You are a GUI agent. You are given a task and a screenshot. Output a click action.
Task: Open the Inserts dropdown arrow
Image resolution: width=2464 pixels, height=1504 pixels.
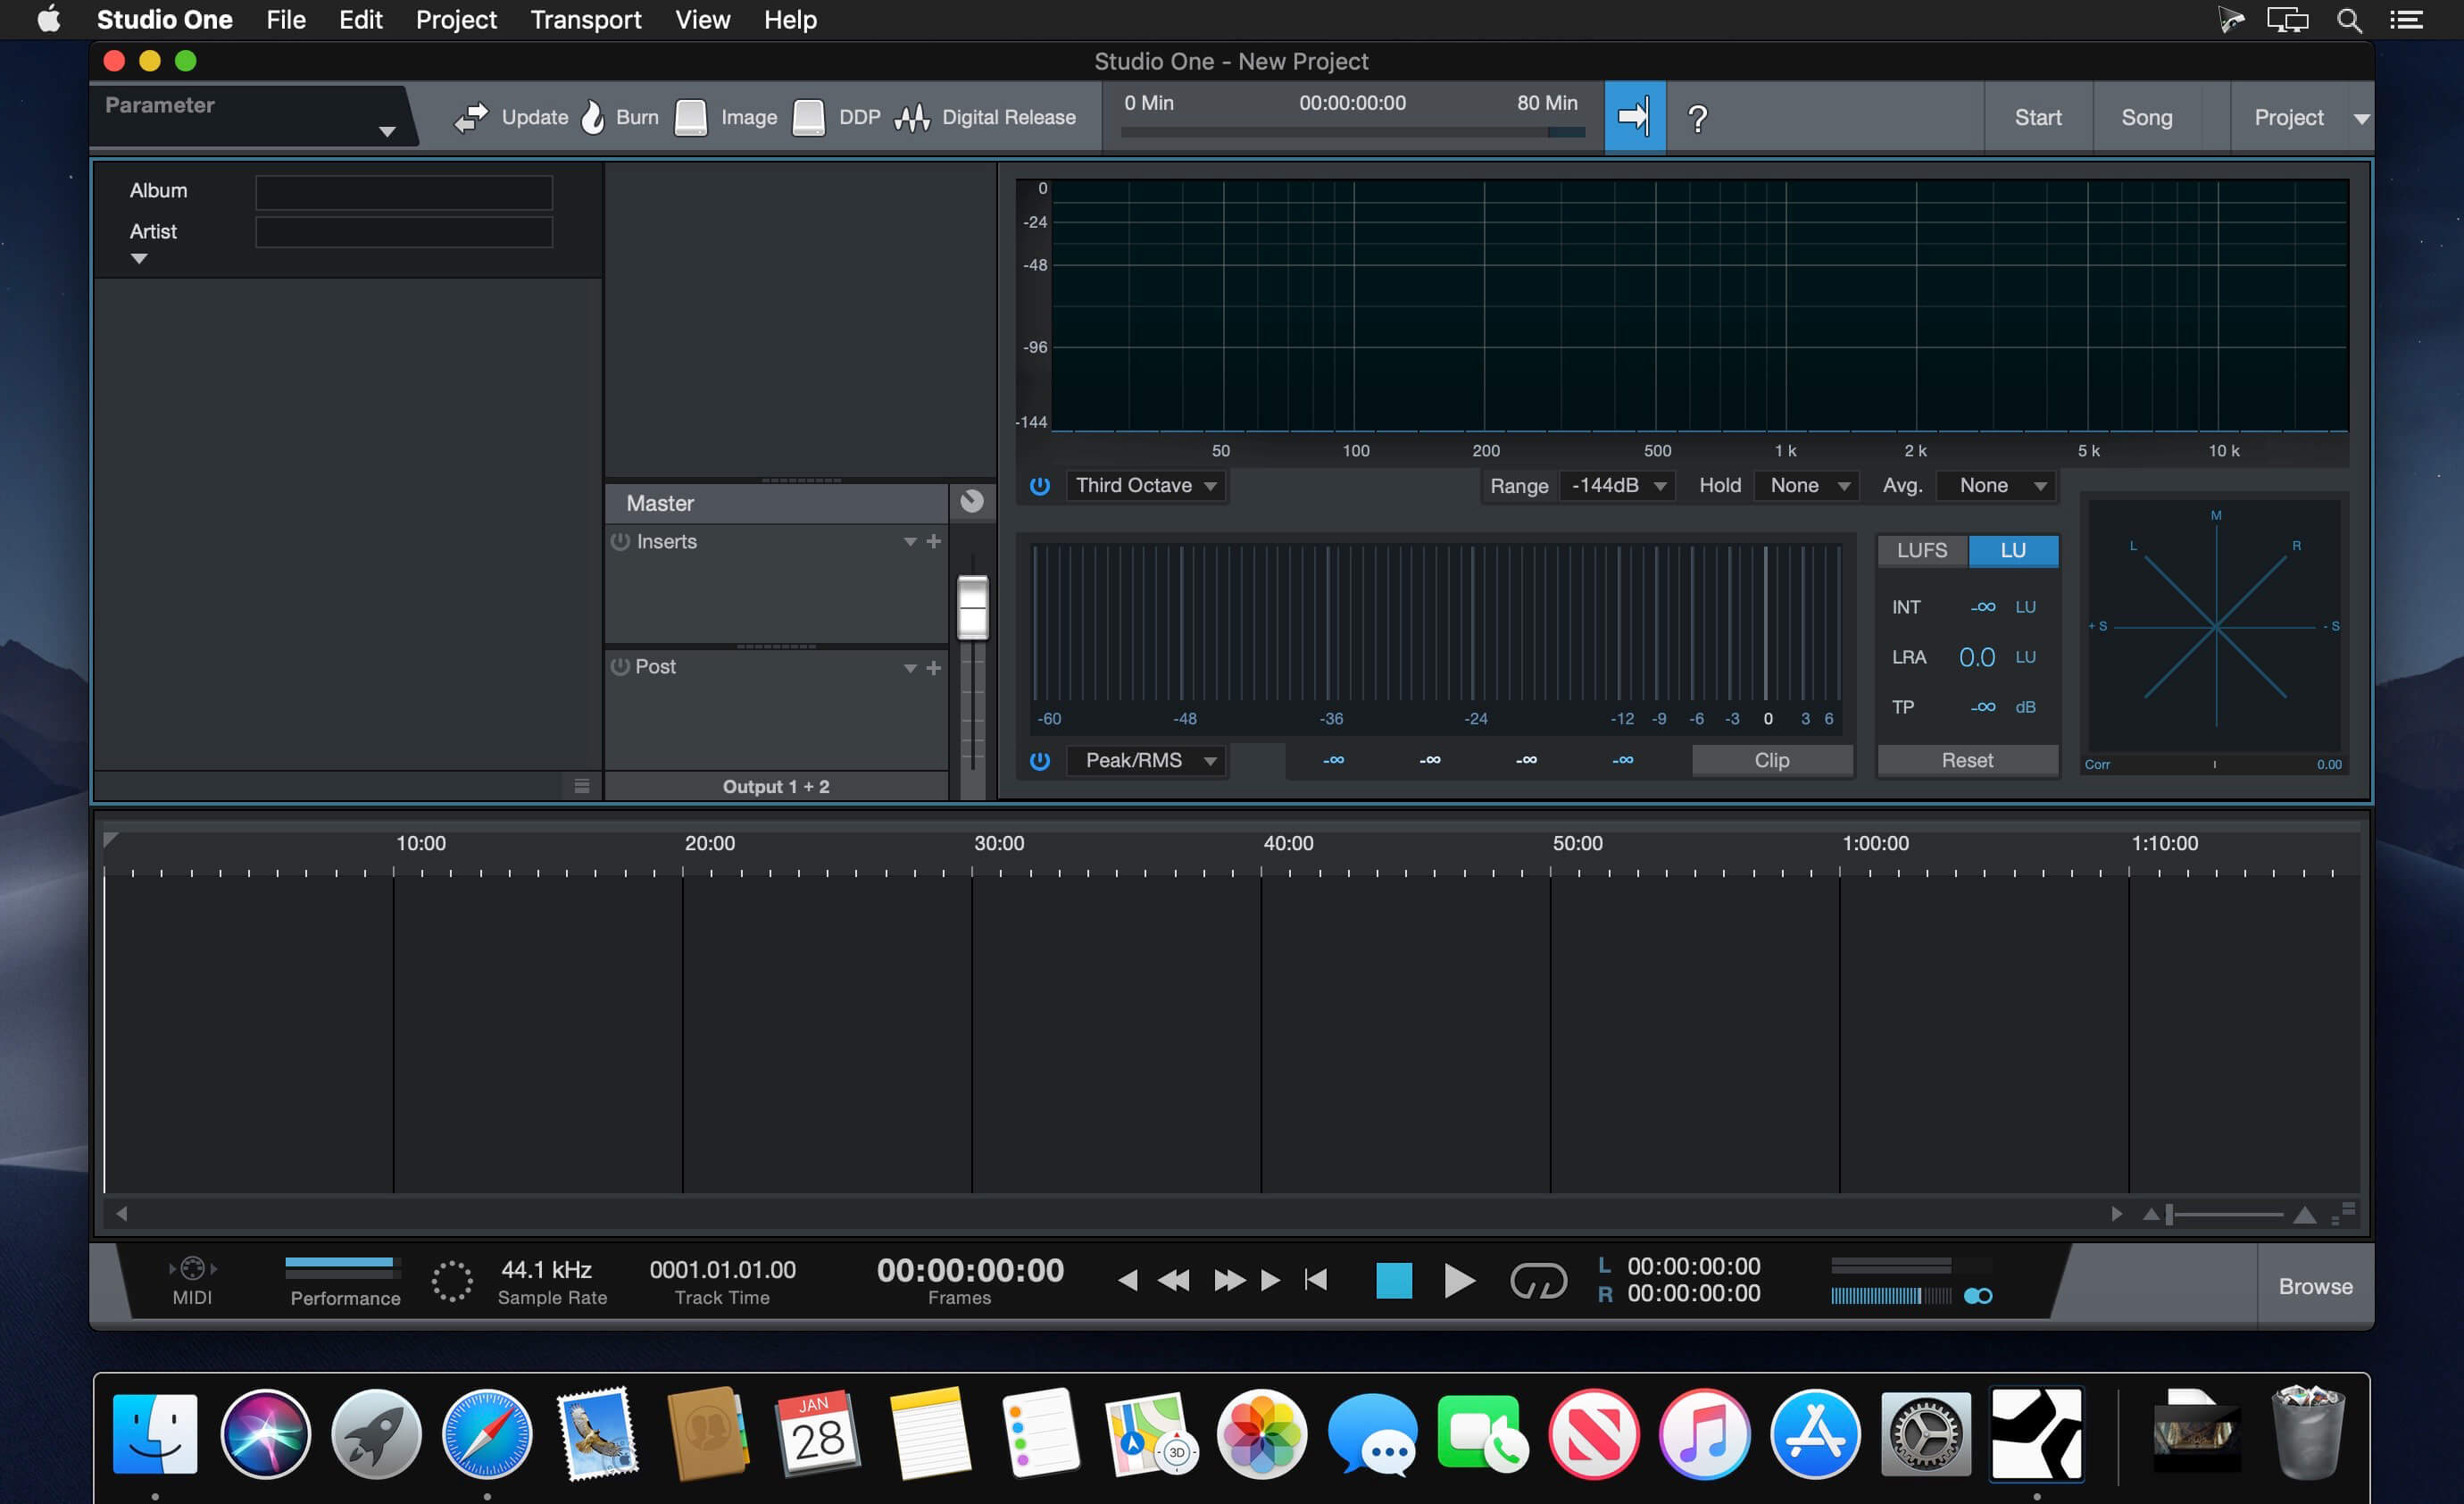910,541
